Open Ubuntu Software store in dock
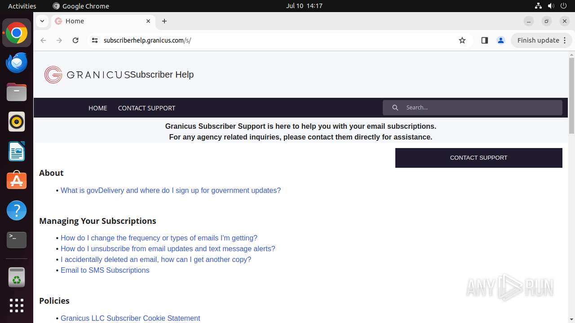 point(17,181)
